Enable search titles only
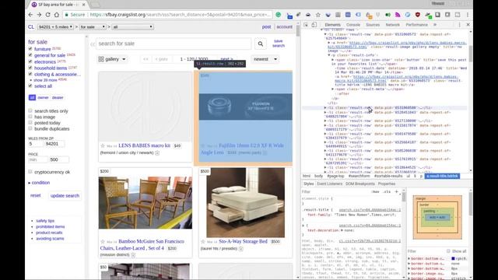Viewport: 498px width, 280px height. [x=30, y=110]
